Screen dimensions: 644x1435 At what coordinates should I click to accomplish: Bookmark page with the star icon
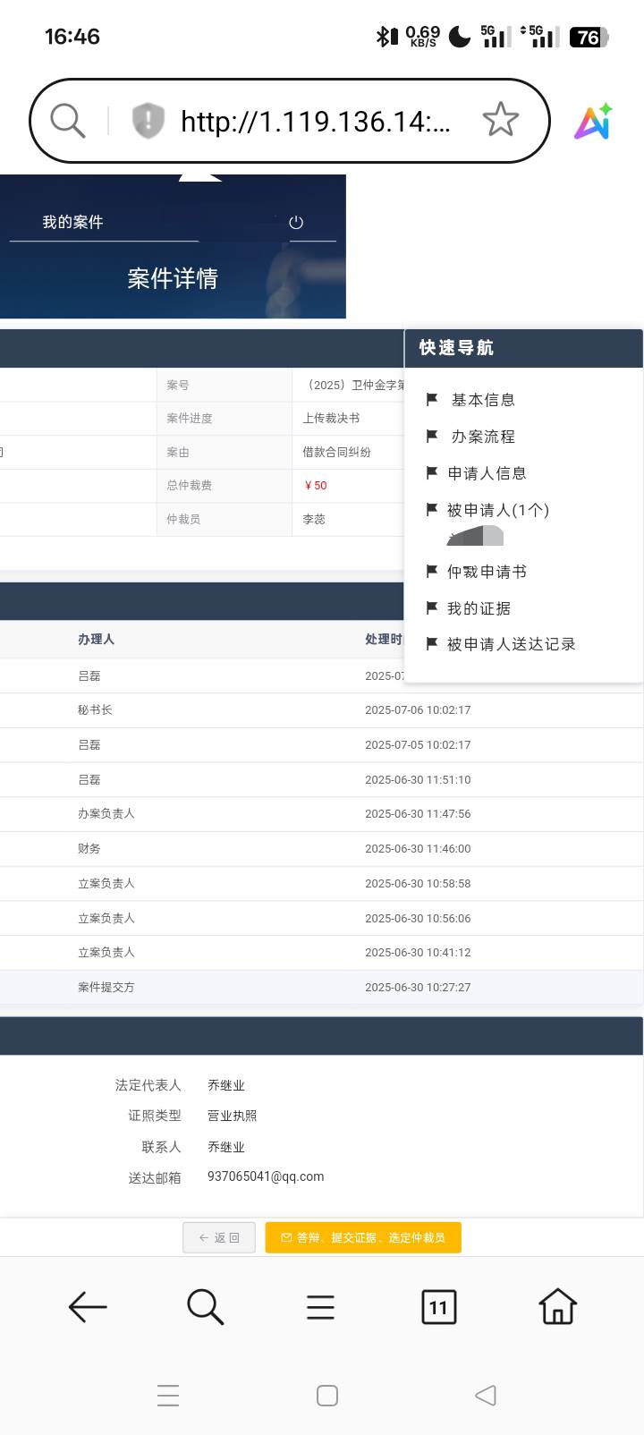tap(500, 120)
